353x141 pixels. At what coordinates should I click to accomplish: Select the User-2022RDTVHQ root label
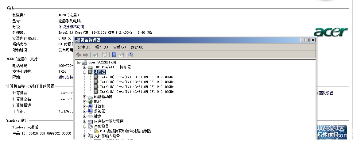(x=102, y=62)
